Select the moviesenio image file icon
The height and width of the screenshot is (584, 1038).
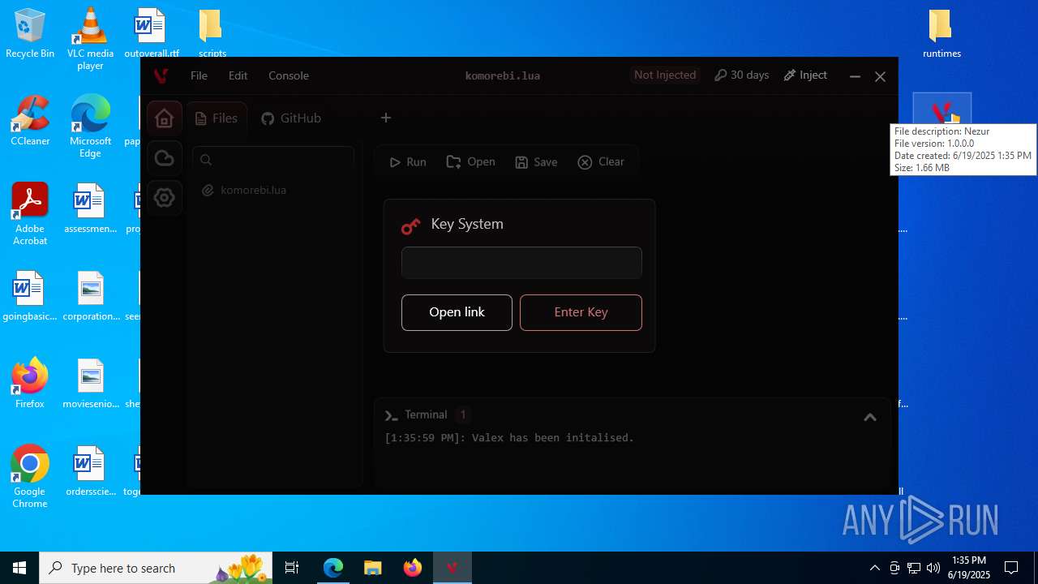click(91, 384)
